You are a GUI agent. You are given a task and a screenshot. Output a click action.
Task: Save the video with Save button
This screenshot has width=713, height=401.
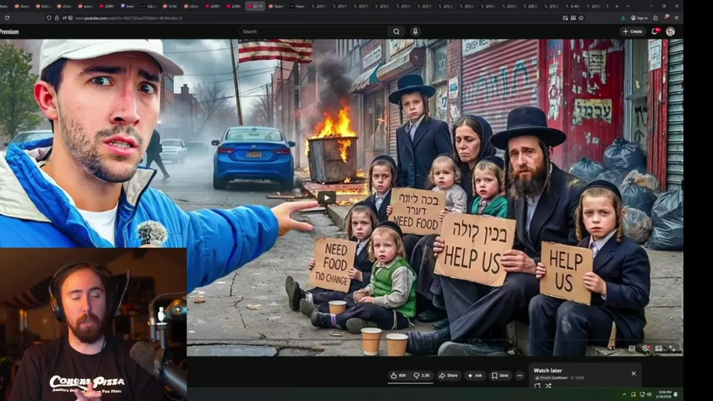coord(500,375)
